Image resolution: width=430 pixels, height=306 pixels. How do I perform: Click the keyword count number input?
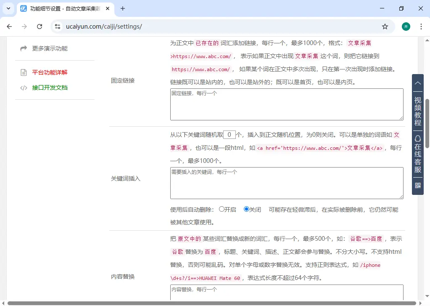[x=229, y=134]
